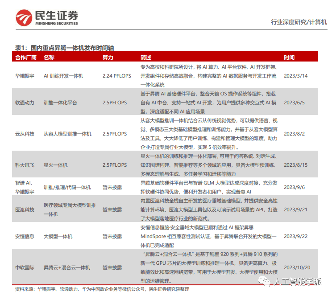Select the date 2023/8/2

point(295,134)
